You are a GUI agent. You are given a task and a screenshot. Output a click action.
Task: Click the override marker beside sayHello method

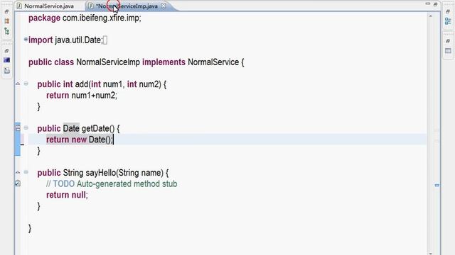tap(18, 172)
